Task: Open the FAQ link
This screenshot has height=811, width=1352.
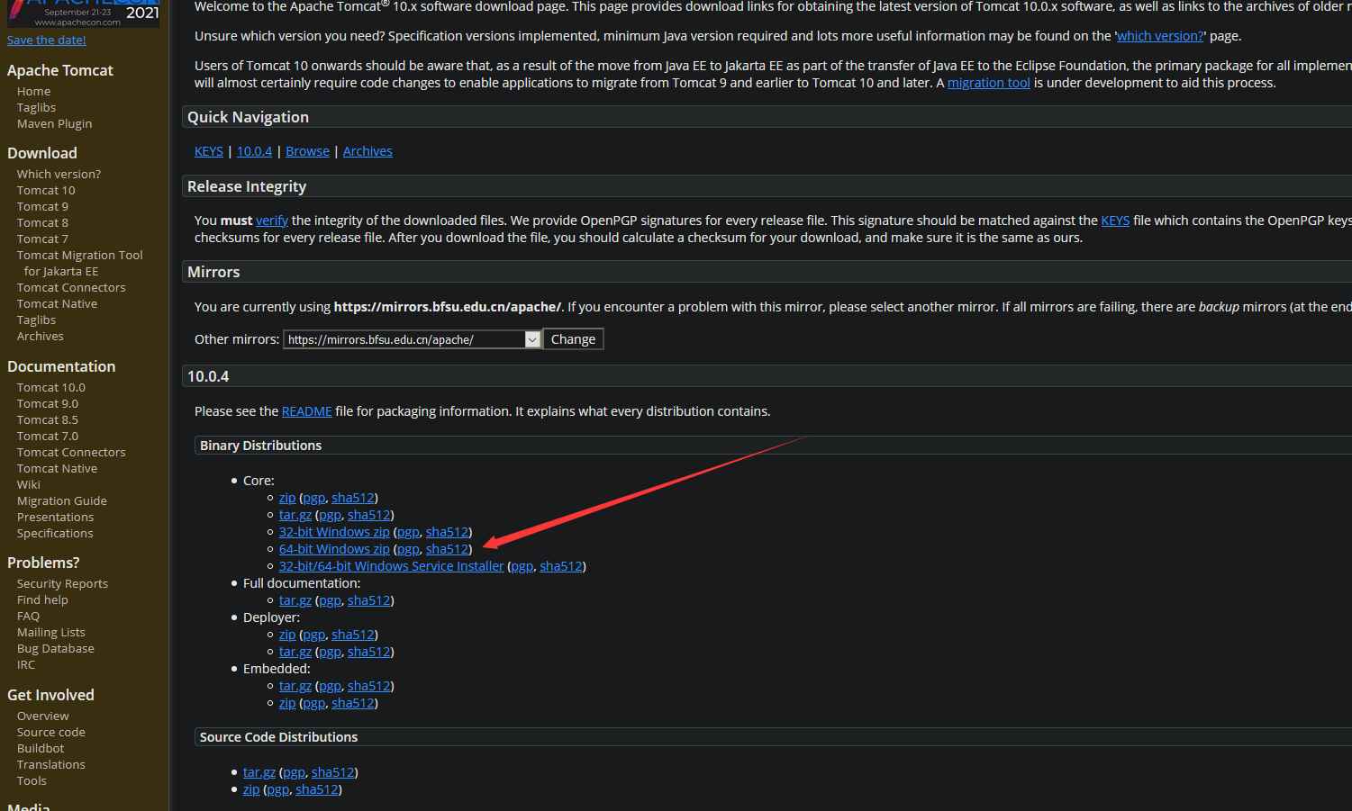Action: pos(28,617)
